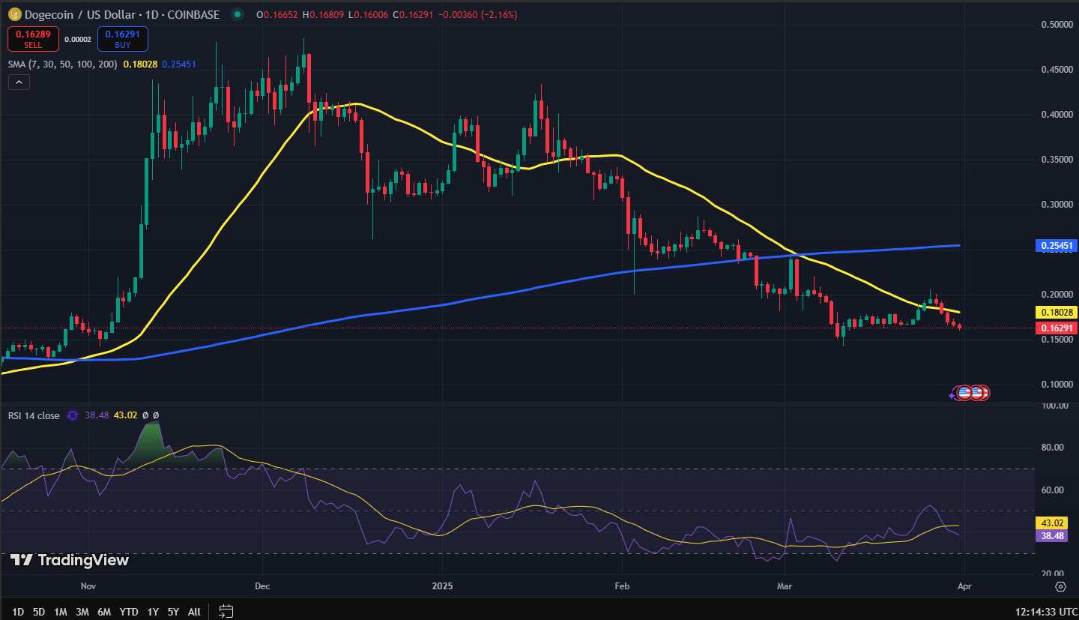Screen dimensions: 1079x620
Task: Click the Apr label on time axis
Action: coord(964,586)
